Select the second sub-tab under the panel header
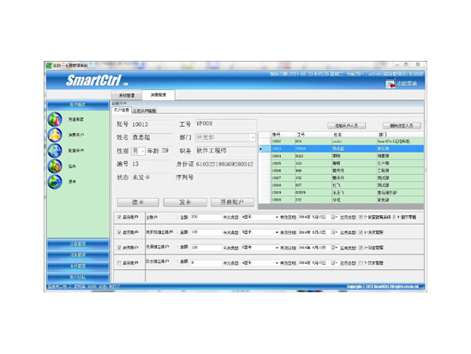Viewport: 471px width, 354px height. point(144,111)
